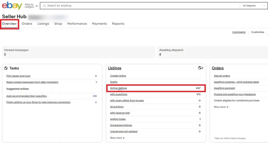Viewport: 268px width, 145px height.
Task: Switch to the Listings tab
Action: pos(43,24)
